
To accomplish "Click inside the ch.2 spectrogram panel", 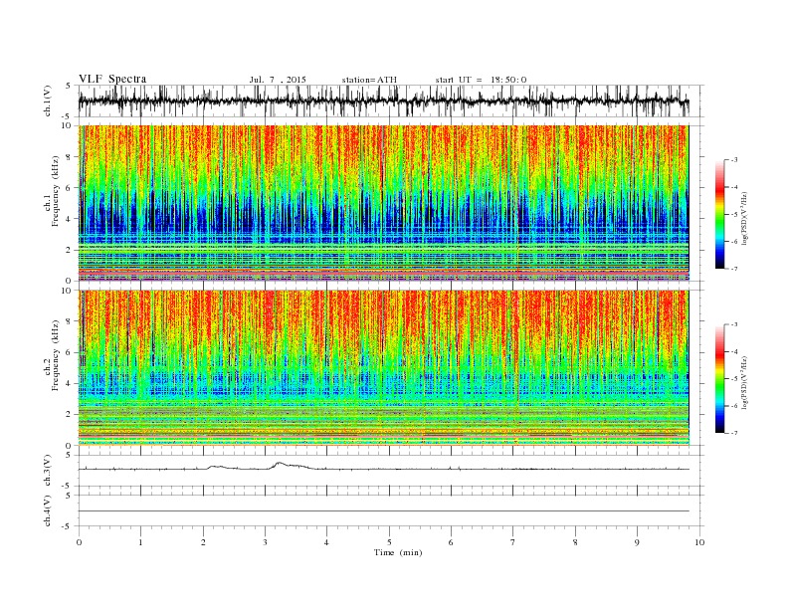I will coord(384,367).
